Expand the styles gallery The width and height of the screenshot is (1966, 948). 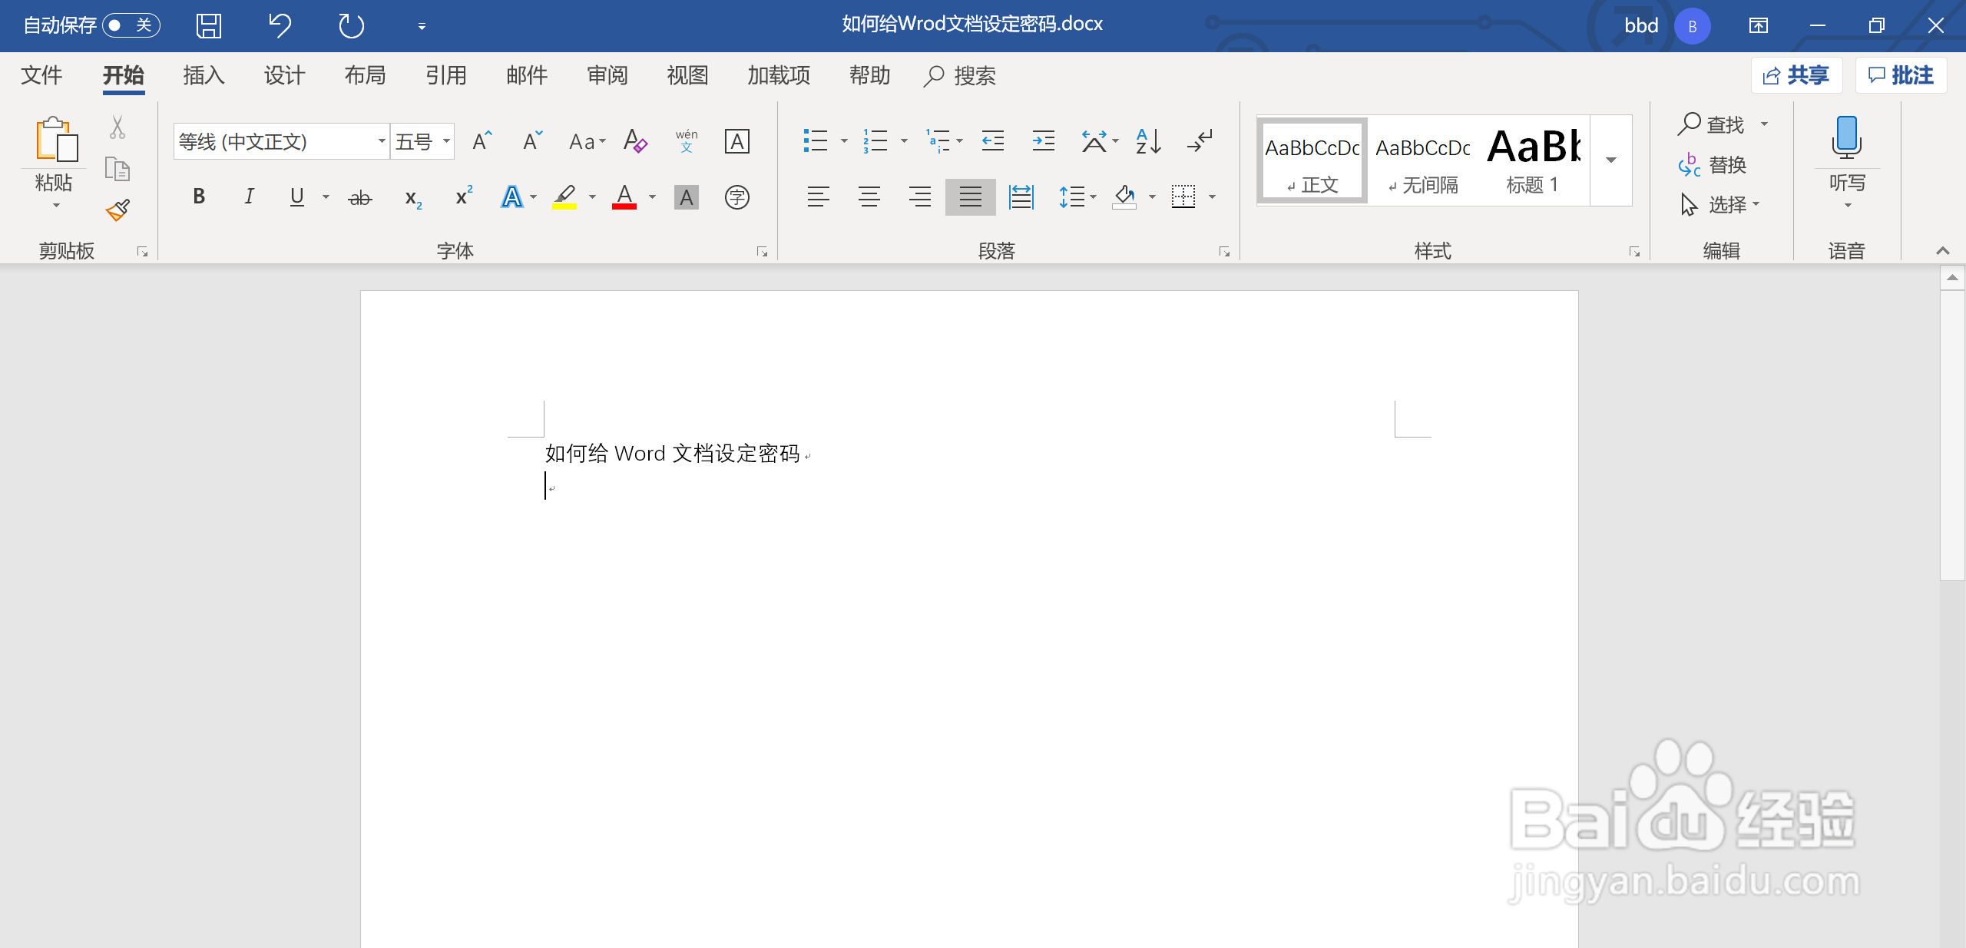pos(1611,160)
